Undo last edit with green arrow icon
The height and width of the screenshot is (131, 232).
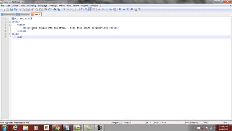tap(45, 9)
